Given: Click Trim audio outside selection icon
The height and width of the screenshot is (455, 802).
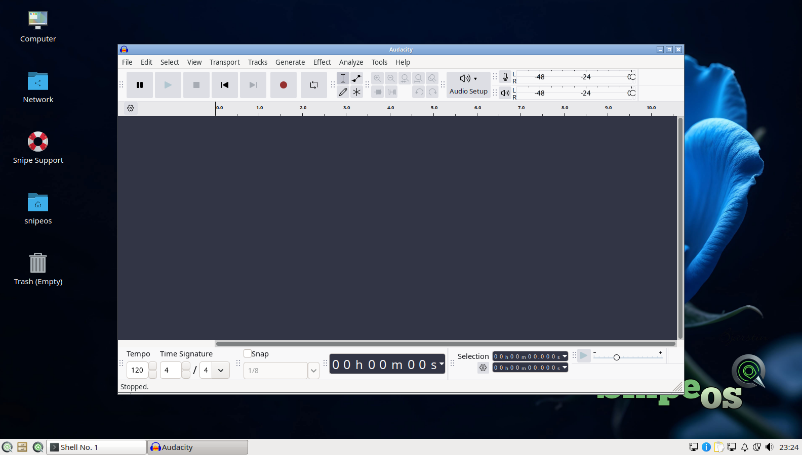Looking at the screenshot, I should tap(378, 92).
